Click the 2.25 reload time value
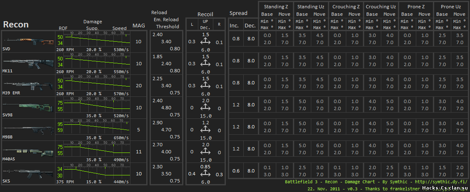This screenshot has width=470, height=192. tap(157, 79)
